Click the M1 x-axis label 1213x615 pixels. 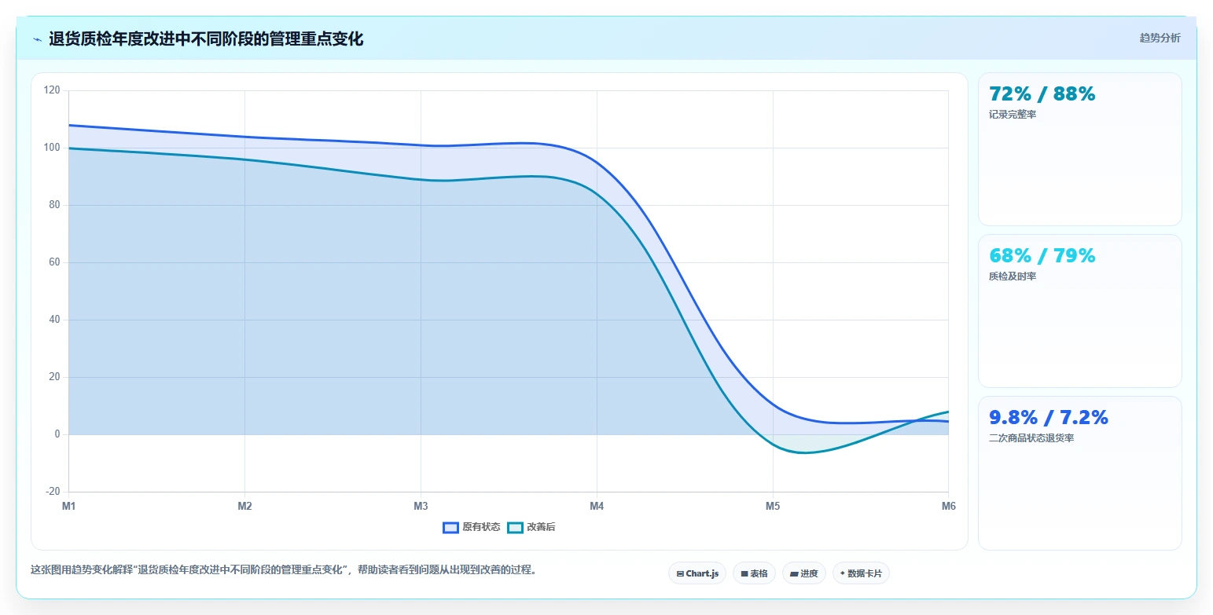pyautogui.click(x=69, y=506)
